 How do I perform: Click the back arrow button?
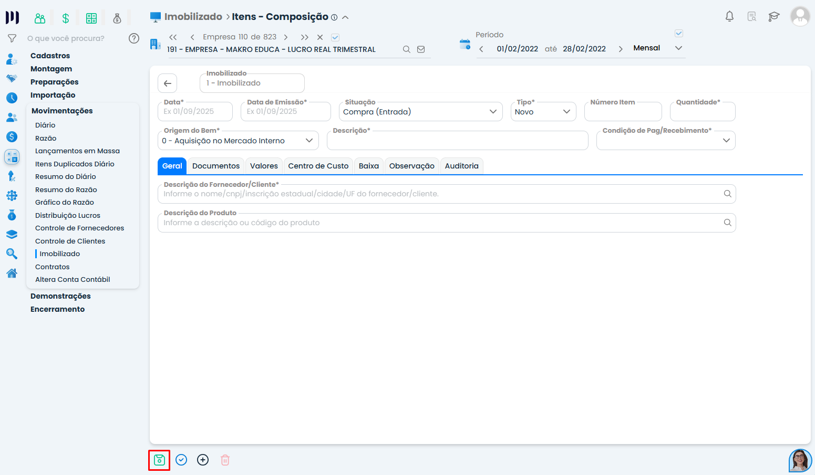click(168, 83)
